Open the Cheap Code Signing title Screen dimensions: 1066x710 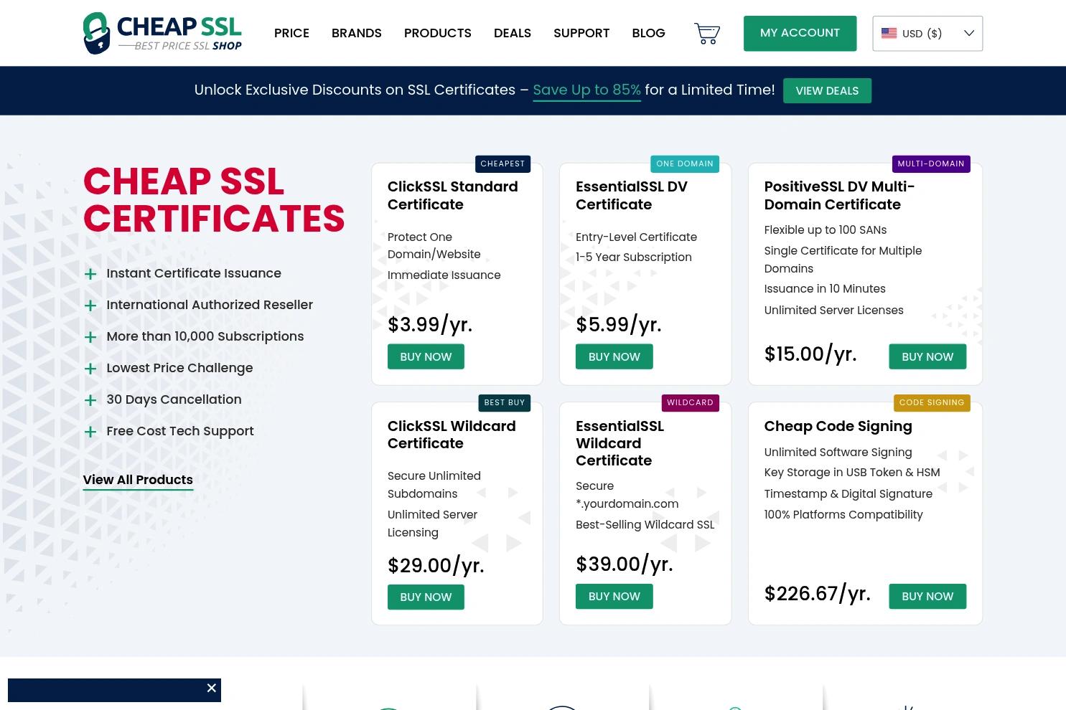point(838,426)
